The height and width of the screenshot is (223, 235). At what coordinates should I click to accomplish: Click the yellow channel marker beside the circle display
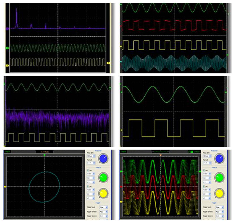tap(5, 187)
